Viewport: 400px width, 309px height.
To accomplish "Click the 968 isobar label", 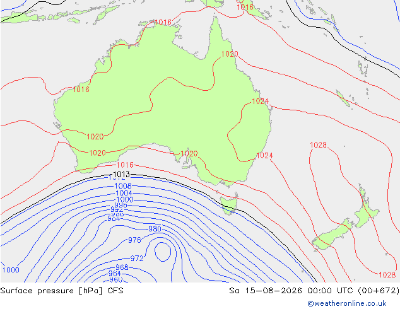I will [122, 267].
